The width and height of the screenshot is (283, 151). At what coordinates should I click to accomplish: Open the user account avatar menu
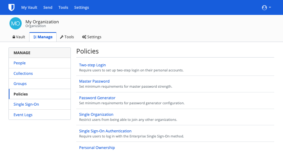(x=264, y=7)
